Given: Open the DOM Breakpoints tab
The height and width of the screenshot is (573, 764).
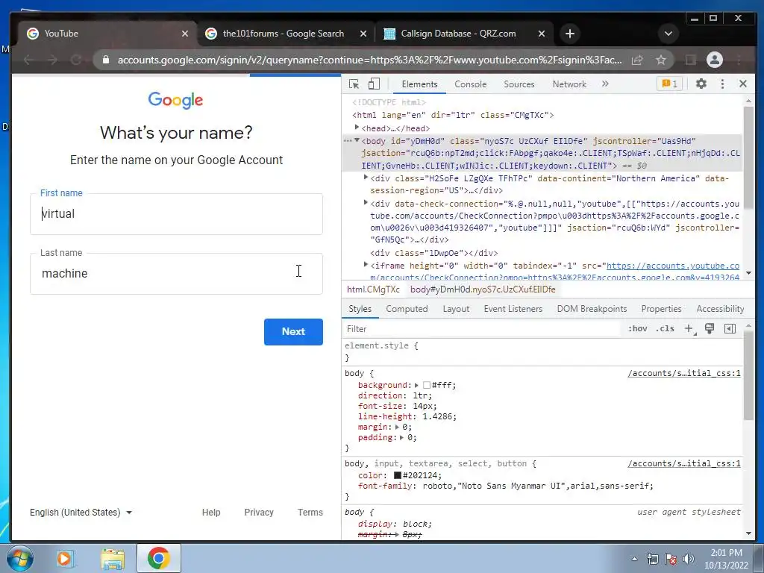Looking at the screenshot, I should 592,309.
